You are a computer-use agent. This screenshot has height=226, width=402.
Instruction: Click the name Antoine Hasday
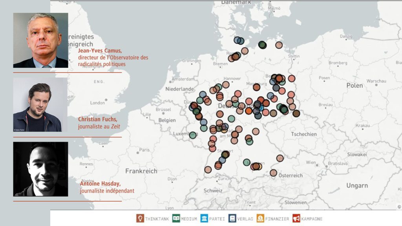click(x=100, y=184)
